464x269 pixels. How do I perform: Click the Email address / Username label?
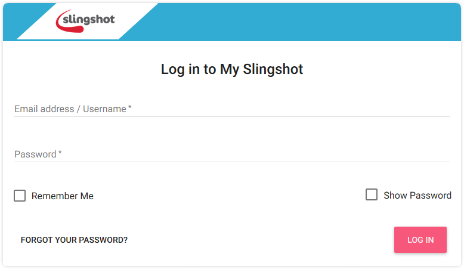click(70, 109)
